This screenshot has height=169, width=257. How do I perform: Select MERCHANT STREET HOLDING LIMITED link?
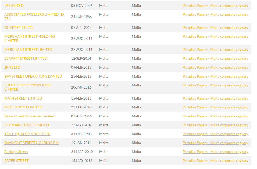pos(29,39)
